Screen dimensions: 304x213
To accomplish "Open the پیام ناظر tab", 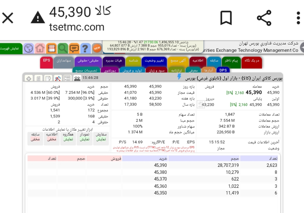I will pos(231,62).
